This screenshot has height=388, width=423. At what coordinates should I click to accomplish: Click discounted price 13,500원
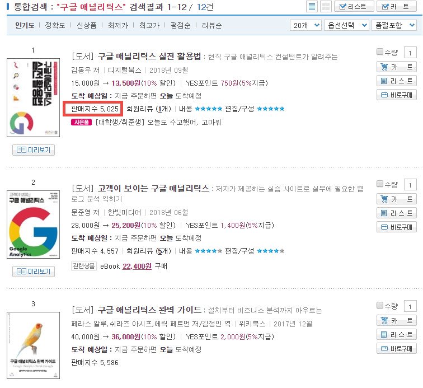[126, 83]
